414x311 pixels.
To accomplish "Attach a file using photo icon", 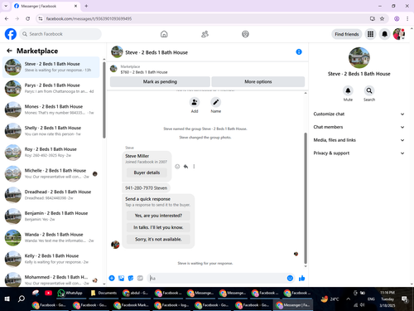I will (x=121, y=278).
